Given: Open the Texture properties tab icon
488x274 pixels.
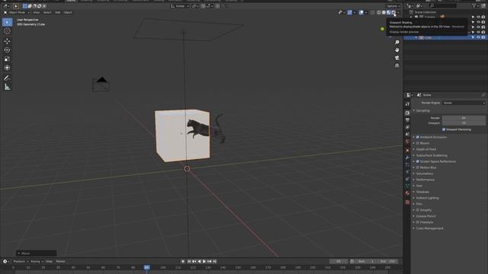Looking at the screenshot, I should pyautogui.click(x=407, y=202).
